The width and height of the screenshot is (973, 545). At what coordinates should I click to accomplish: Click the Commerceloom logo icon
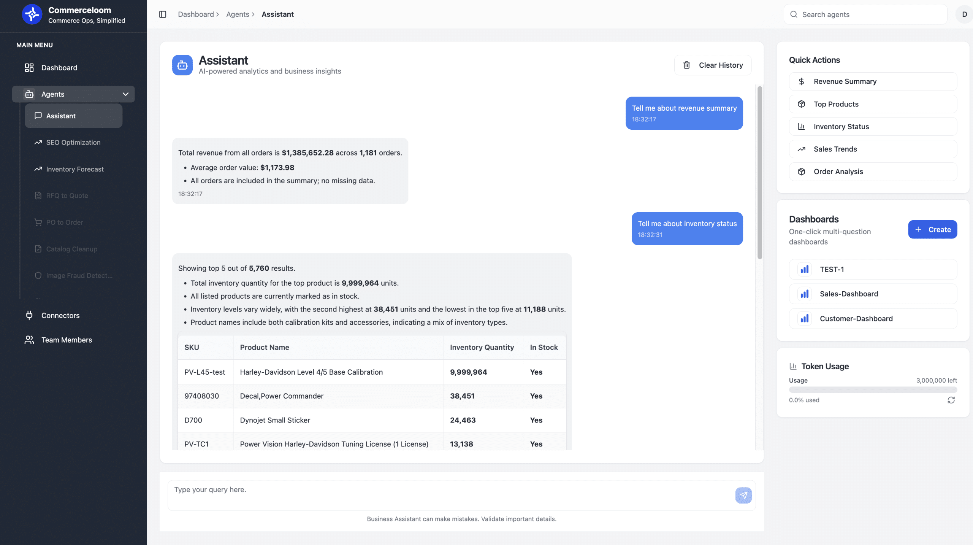[x=32, y=14]
